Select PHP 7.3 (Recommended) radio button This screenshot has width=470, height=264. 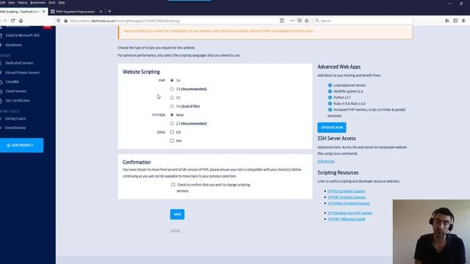pos(172,89)
